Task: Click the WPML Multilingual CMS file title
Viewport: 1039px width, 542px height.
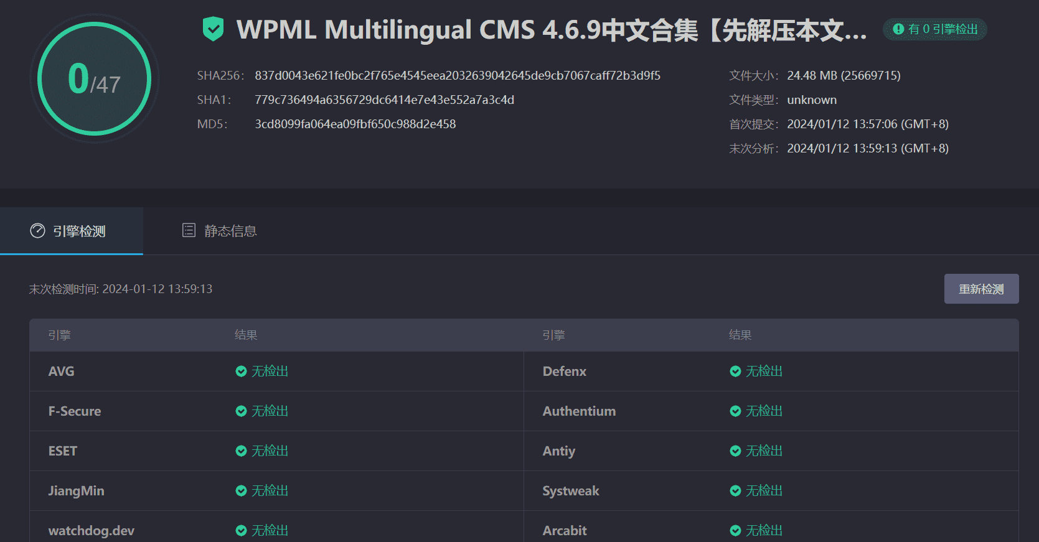Action: [552, 30]
